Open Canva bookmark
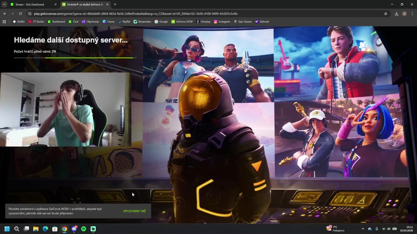The width and height of the screenshot is (417, 234). point(108,22)
